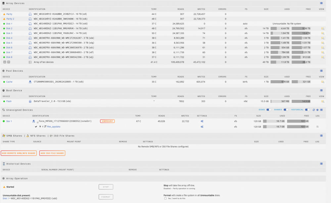Image resolution: width=331 pixels, height=203 pixels.
Task: Click the Array of ten devices icon
Action: point(30,62)
